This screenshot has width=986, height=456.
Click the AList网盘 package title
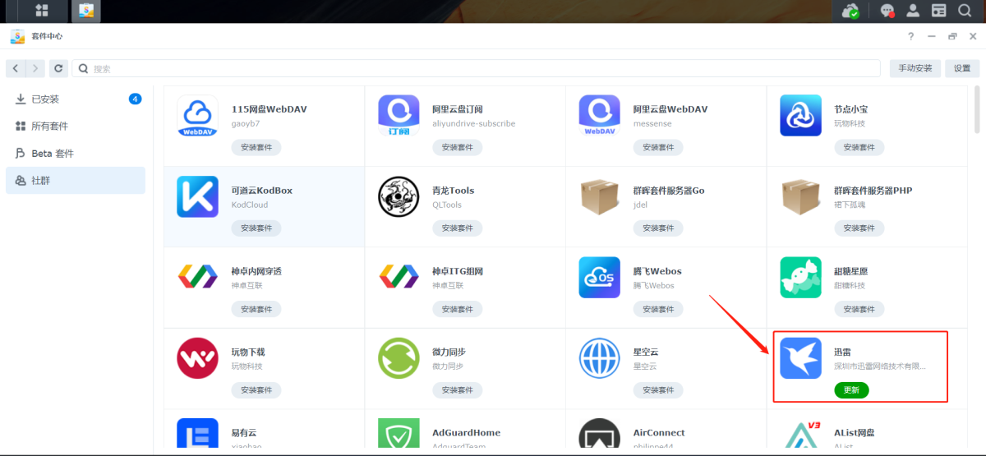click(x=855, y=433)
